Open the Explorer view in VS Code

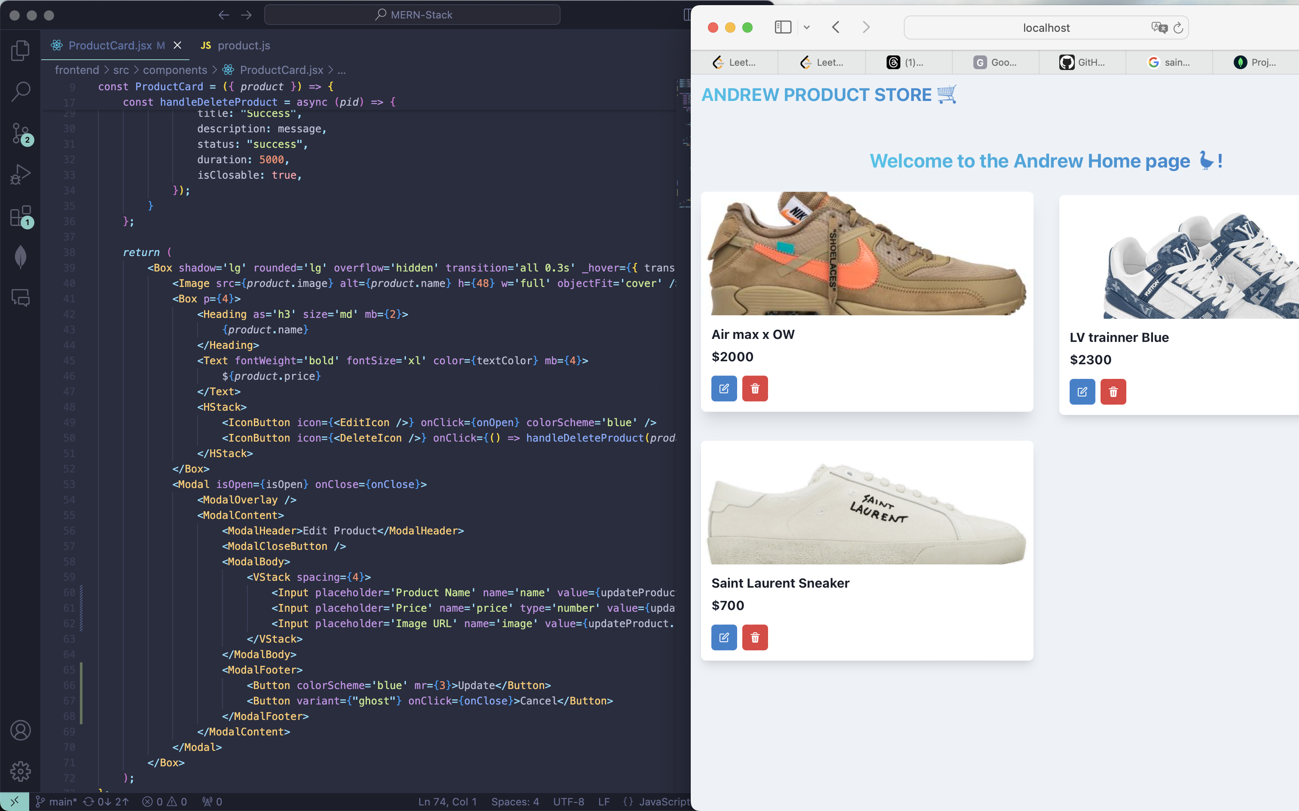tap(20, 50)
